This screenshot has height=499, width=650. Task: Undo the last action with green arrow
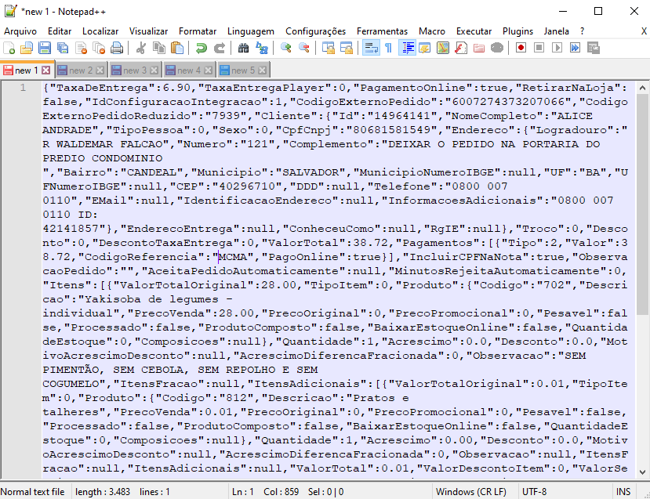(201, 48)
